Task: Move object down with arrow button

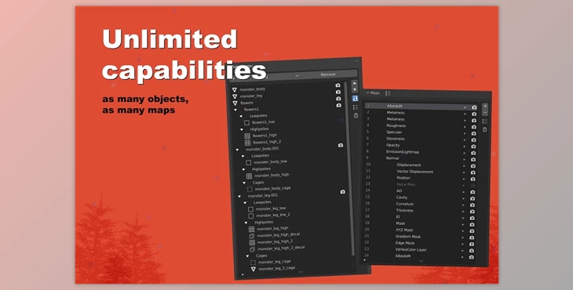Action: click(x=355, y=89)
